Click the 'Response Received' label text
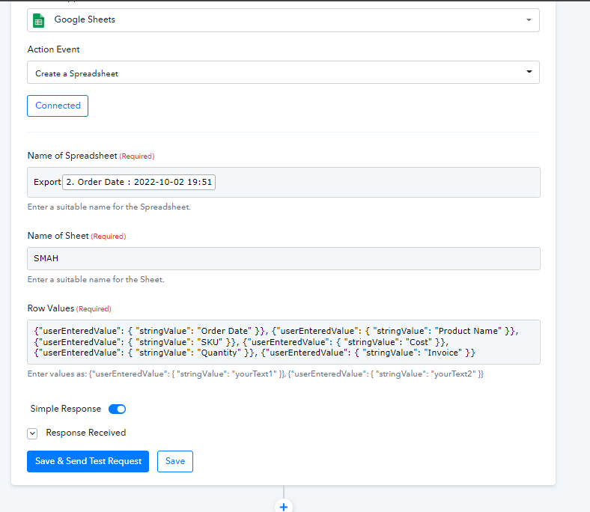590x512 pixels. (86, 433)
